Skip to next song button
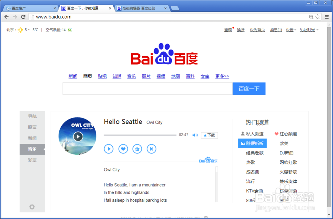Screen dimensions: 333x219 coord(152,149)
